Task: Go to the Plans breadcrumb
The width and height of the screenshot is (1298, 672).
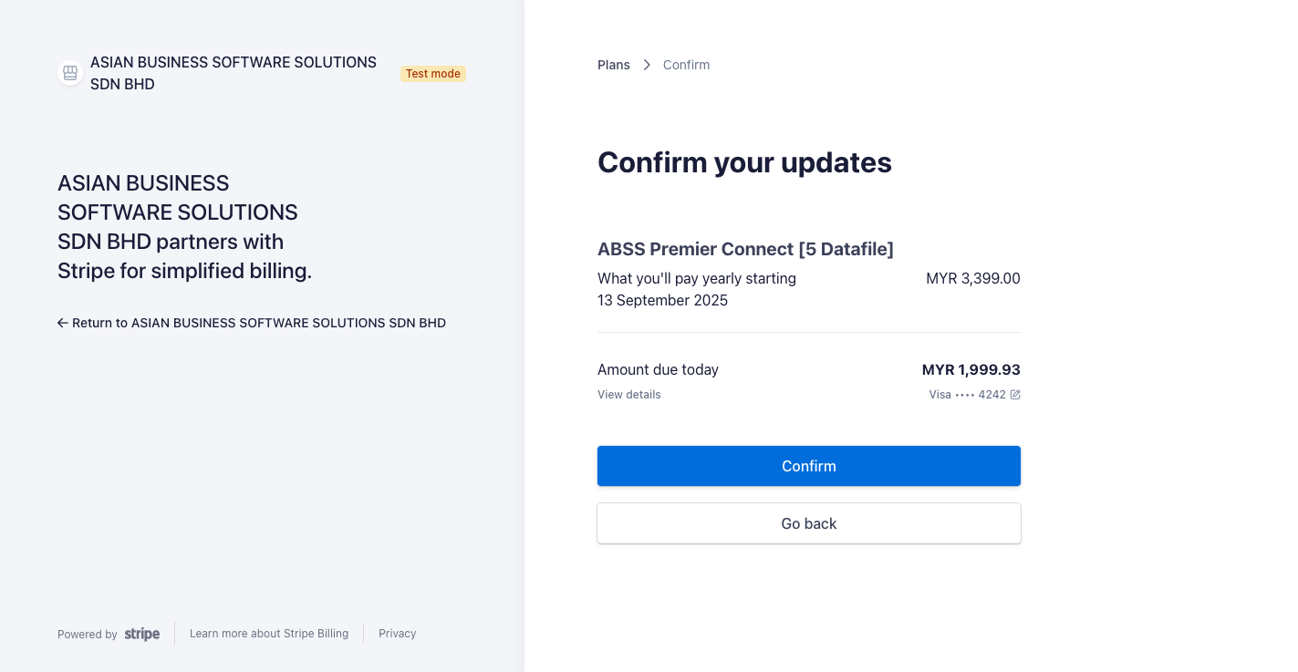Action: [614, 65]
